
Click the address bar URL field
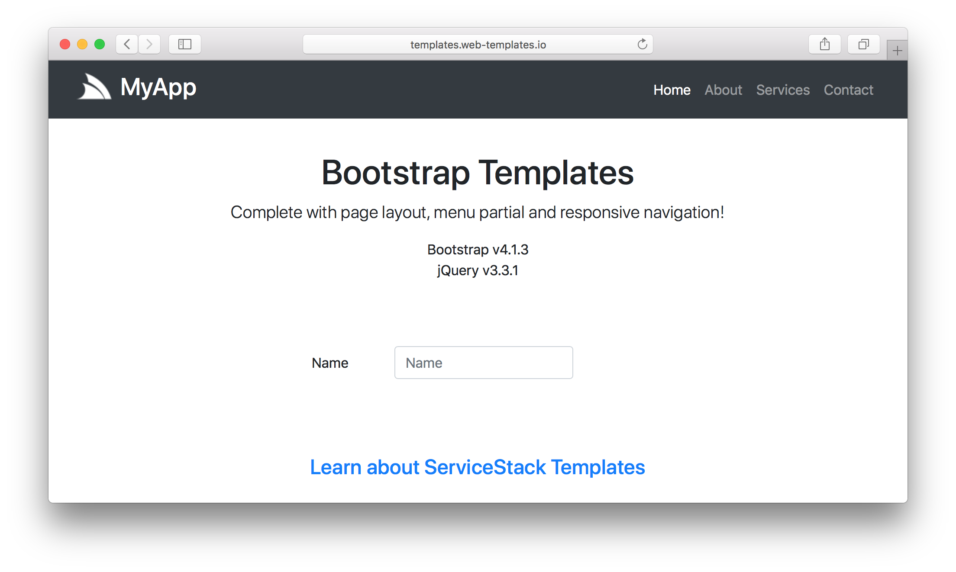(478, 45)
